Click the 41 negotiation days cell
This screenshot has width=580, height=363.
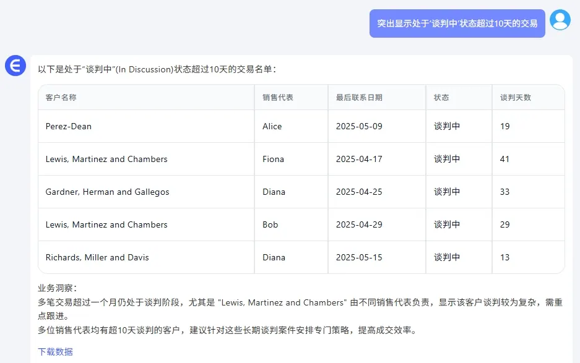click(529, 159)
